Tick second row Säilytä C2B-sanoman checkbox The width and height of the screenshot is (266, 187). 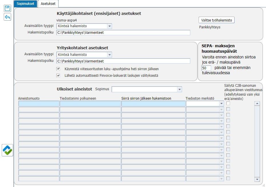[228, 109]
